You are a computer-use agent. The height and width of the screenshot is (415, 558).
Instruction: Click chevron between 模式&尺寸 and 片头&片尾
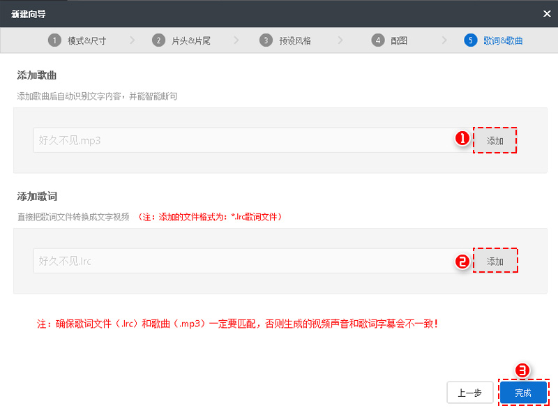(x=132, y=40)
